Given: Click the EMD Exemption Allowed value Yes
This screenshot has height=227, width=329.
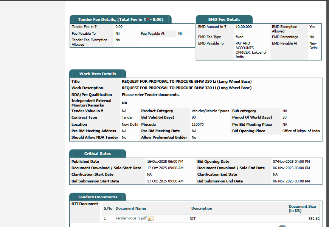Looking at the screenshot, I should tap(312, 26).
